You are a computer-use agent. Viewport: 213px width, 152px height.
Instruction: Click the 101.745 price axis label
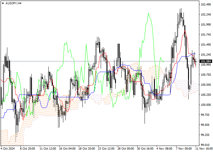pos(206,35)
